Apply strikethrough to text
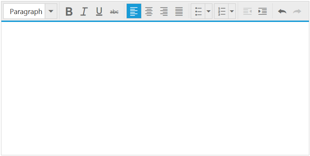 [114, 11]
